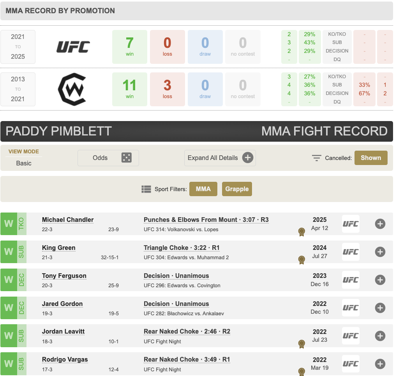Click MMA RECORD BY PROMOTION header
The height and width of the screenshot is (376, 395).
tap(60, 11)
